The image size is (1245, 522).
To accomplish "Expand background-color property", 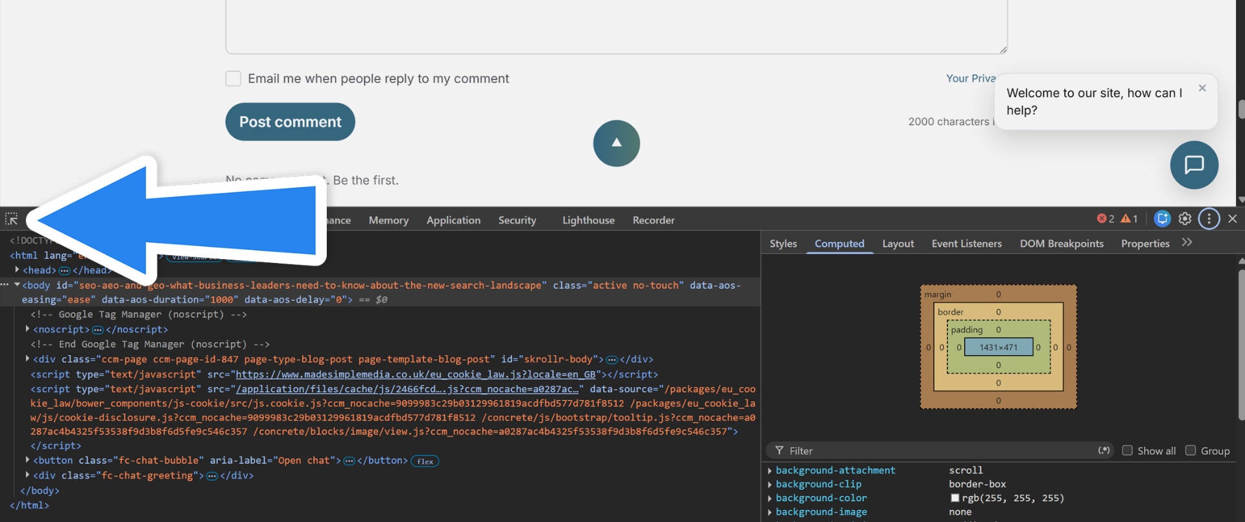I will 770,499.
